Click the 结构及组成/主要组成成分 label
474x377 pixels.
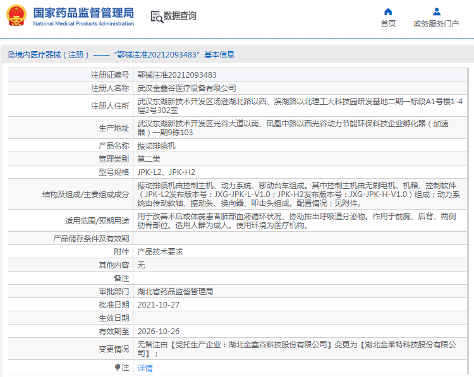85,194
